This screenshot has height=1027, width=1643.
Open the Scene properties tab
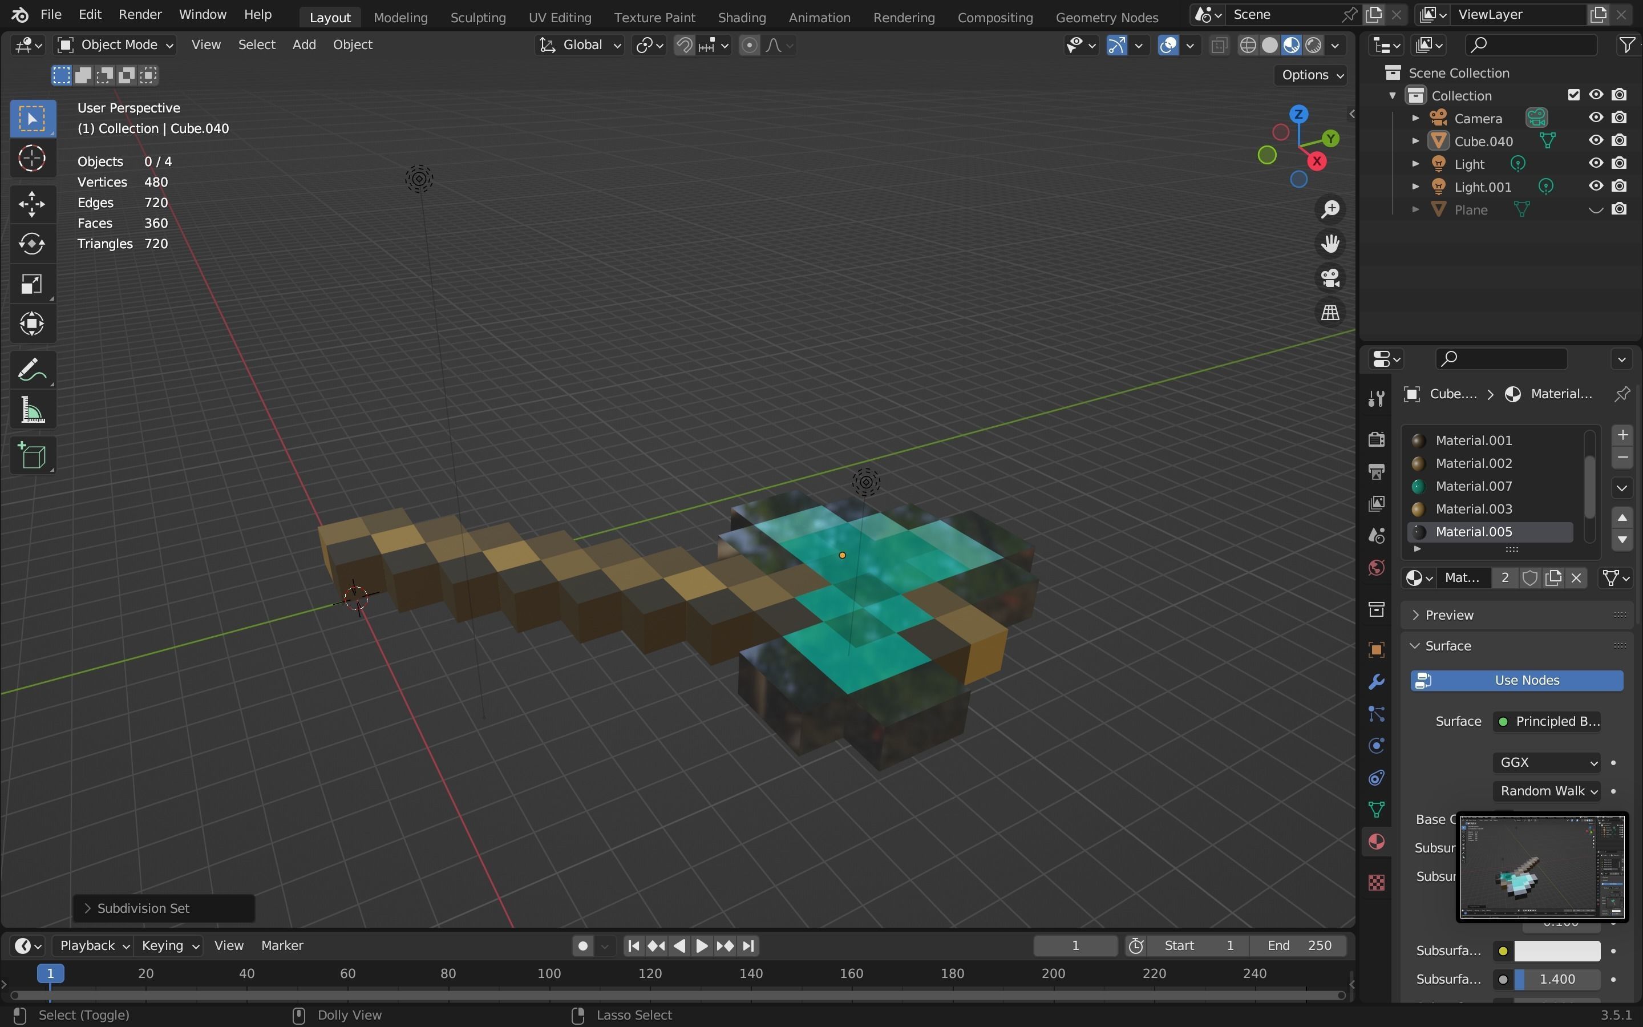1376,535
